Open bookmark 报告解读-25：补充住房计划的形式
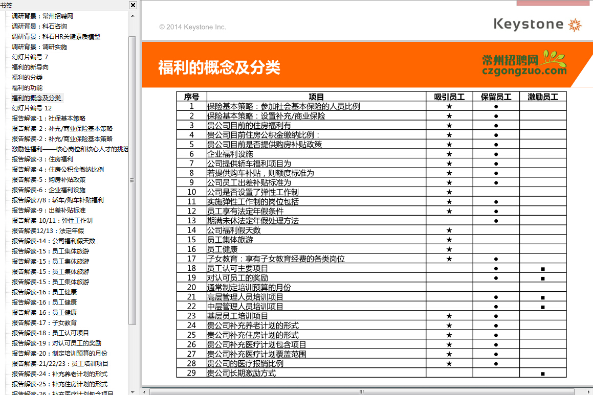This screenshot has height=395, width=593. [x=59, y=384]
